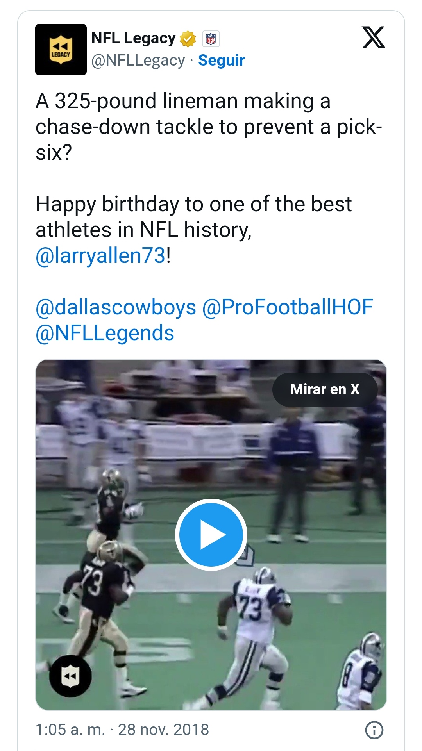Open the @dallascowboys mention
This screenshot has width=422, height=751.
tap(116, 307)
